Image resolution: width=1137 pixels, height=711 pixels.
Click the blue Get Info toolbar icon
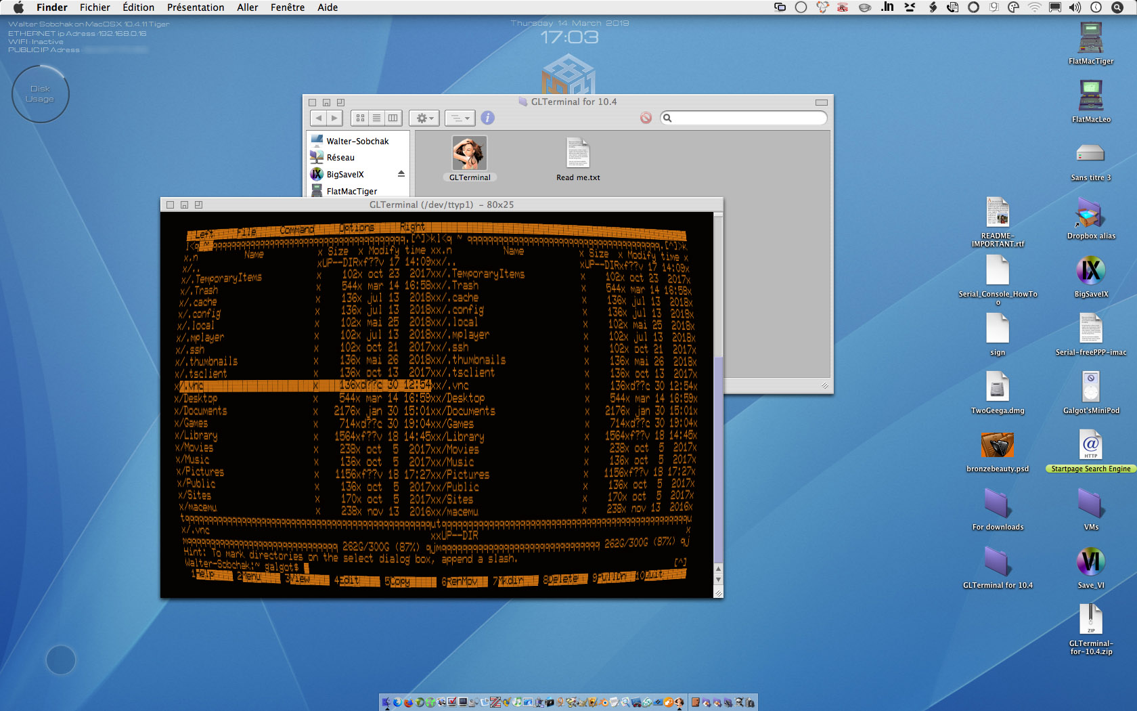487,118
